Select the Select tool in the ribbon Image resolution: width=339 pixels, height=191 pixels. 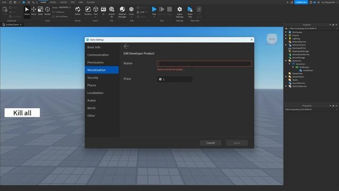coord(27,11)
